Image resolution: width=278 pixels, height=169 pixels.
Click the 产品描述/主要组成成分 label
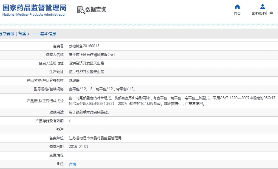tap(45, 101)
